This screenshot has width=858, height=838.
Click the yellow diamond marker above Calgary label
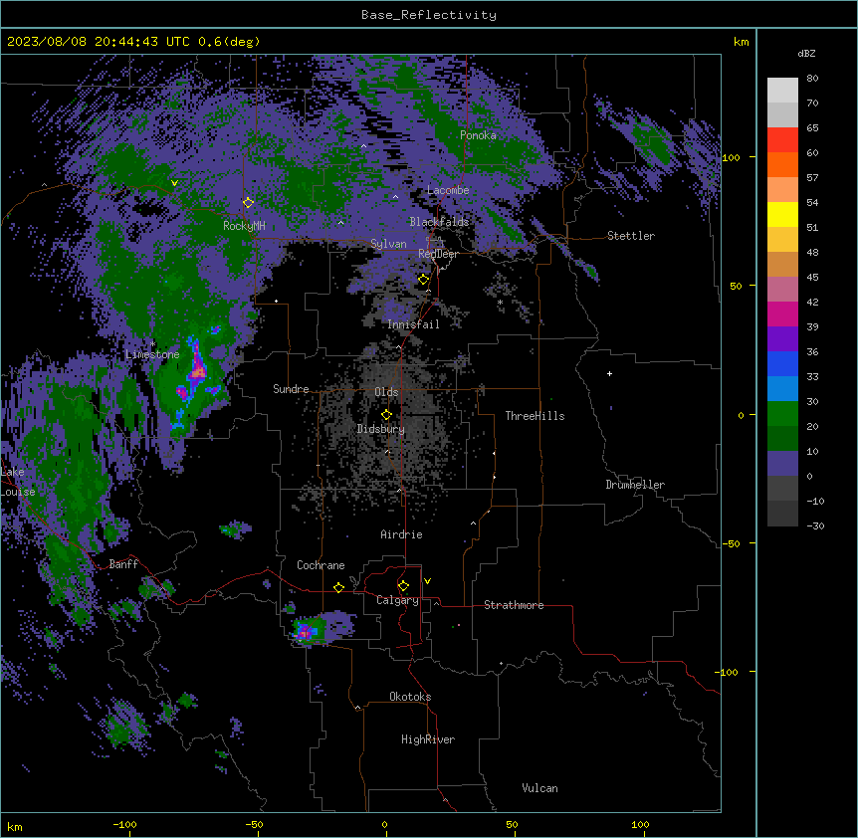403,586
